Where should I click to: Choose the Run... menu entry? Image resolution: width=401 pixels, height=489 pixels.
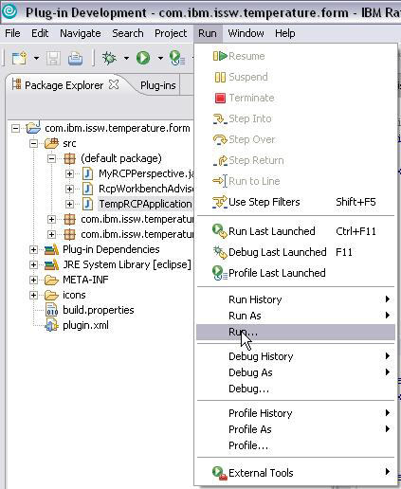[296, 332]
